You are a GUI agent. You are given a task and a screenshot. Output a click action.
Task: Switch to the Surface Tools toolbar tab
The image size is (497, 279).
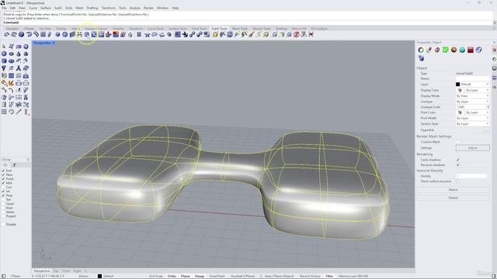click(x=177, y=29)
